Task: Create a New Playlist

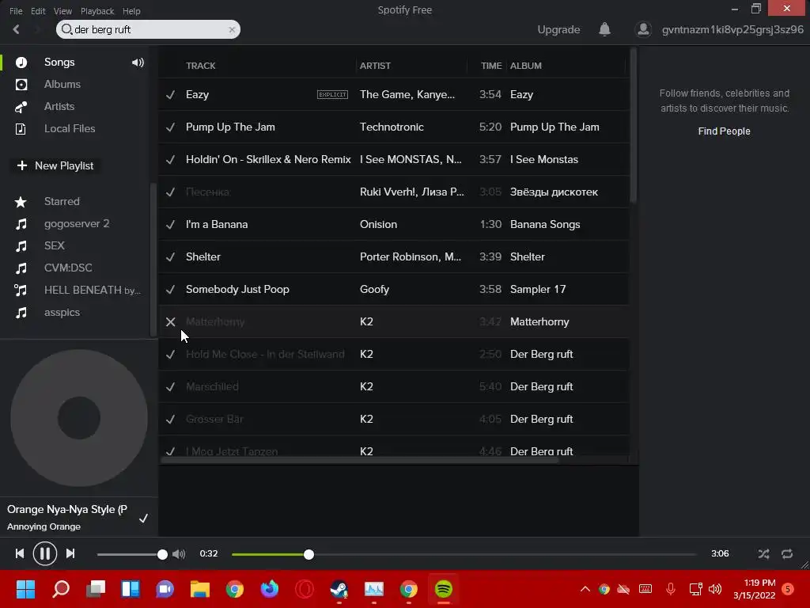Action: 55,165
